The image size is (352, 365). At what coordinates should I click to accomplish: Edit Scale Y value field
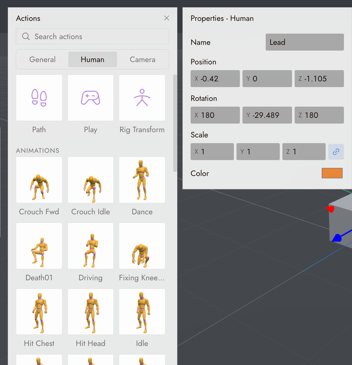[258, 151]
